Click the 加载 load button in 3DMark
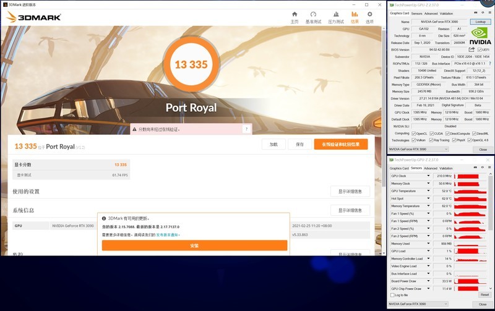This screenshot has height=311, width=495. tap(273, 145)
